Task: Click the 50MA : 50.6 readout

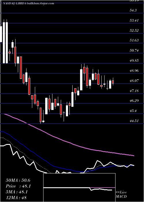Action: (18, 180)
